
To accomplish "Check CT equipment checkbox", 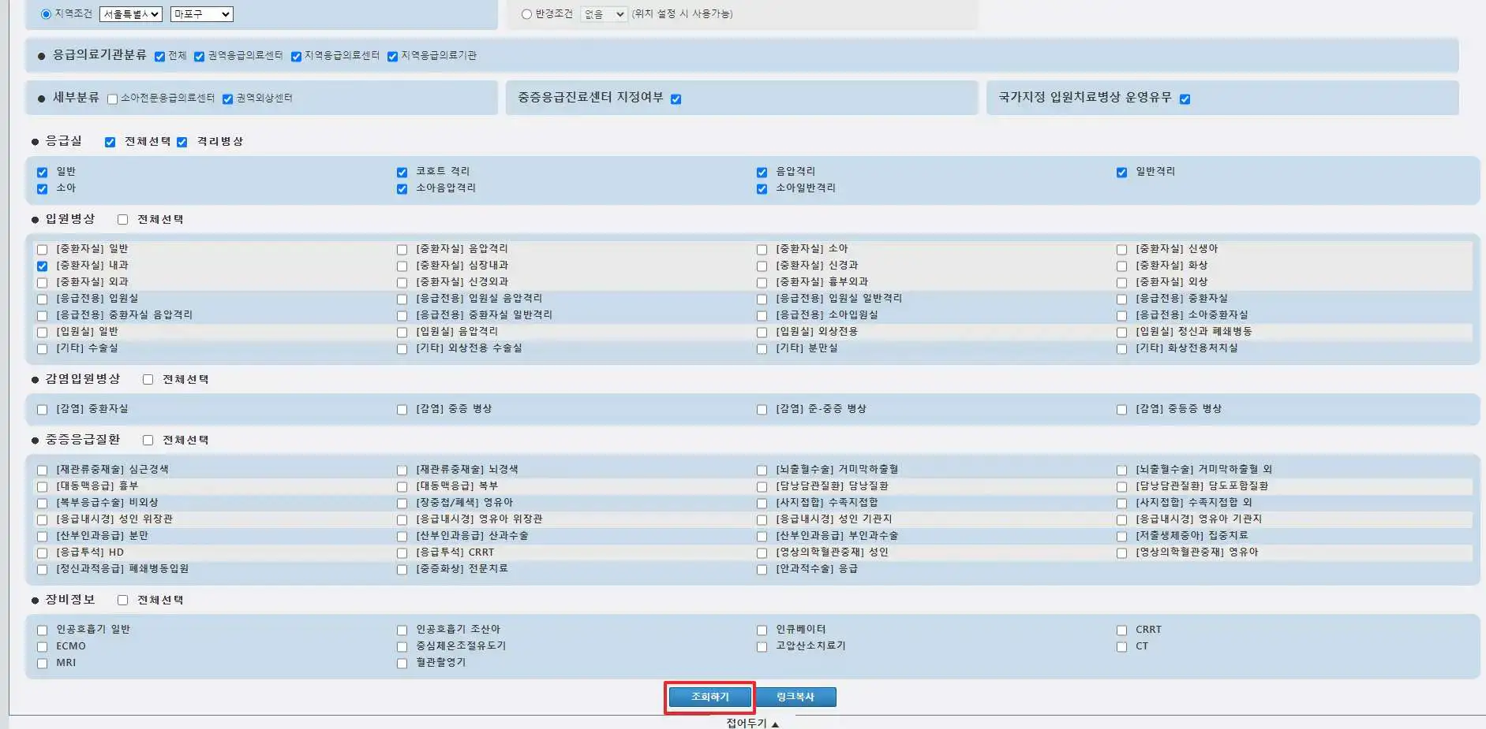I will click(x=1121, y=646).
